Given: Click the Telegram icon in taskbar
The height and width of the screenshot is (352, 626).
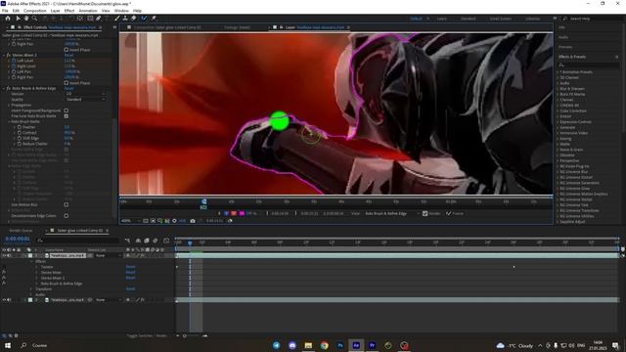Looking at the screenshot, I should click(x=276, y=345).
